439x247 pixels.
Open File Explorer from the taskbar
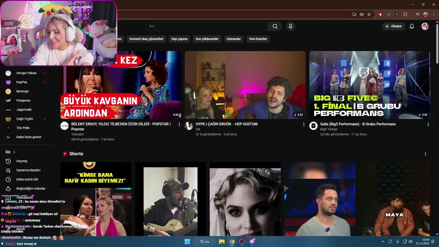click(x=222, y=242)
